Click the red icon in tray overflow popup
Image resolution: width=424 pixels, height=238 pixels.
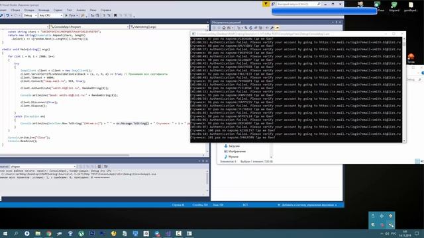tap(382, 225)
